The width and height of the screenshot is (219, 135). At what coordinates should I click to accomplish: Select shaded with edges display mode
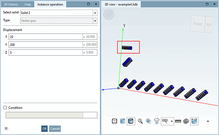[x=131, y=121]
